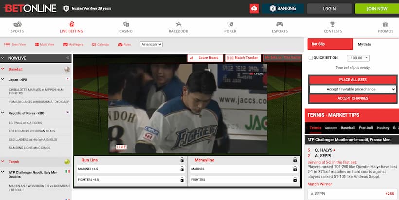Image resolution: width=399 pixels, height=200 pixels.
Task: Click the BetOnline logo
Action: coord(31,8)
